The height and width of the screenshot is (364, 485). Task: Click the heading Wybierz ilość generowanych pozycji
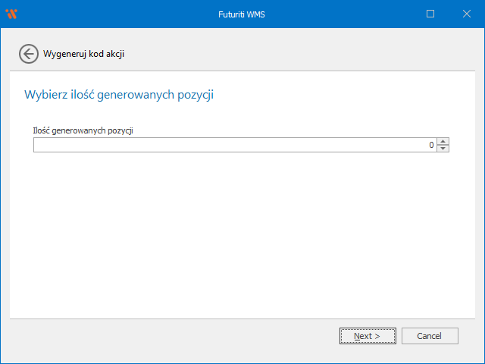119,95
